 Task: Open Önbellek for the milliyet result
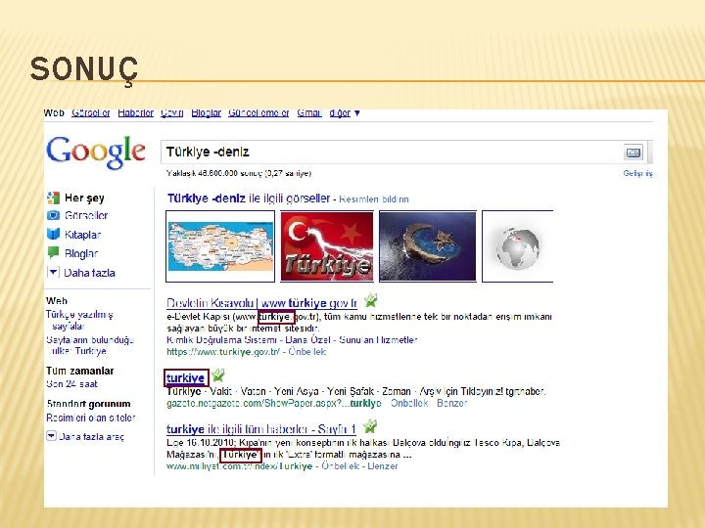click(341, 466)
